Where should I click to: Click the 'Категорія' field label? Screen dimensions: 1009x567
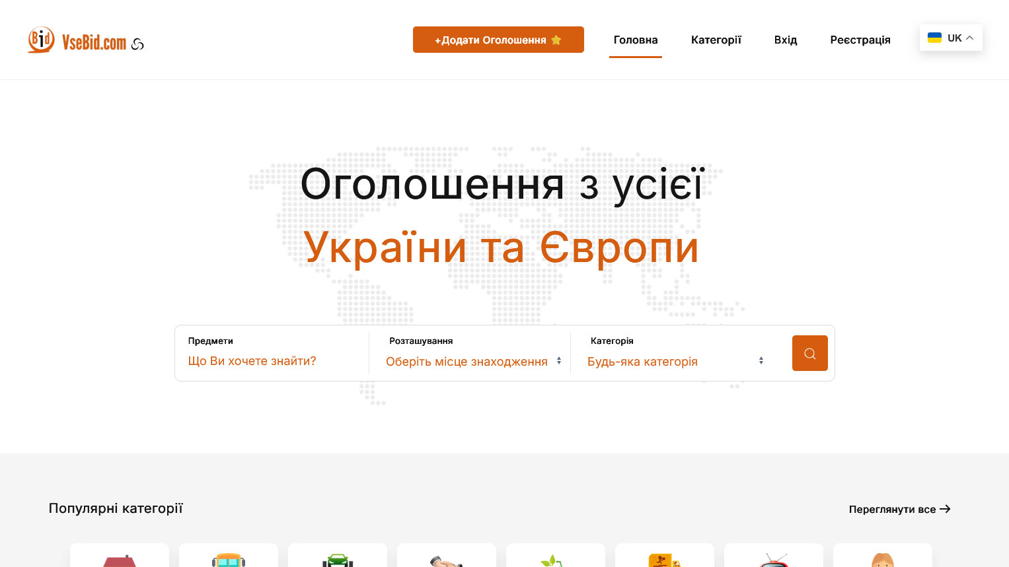(612, 341)
